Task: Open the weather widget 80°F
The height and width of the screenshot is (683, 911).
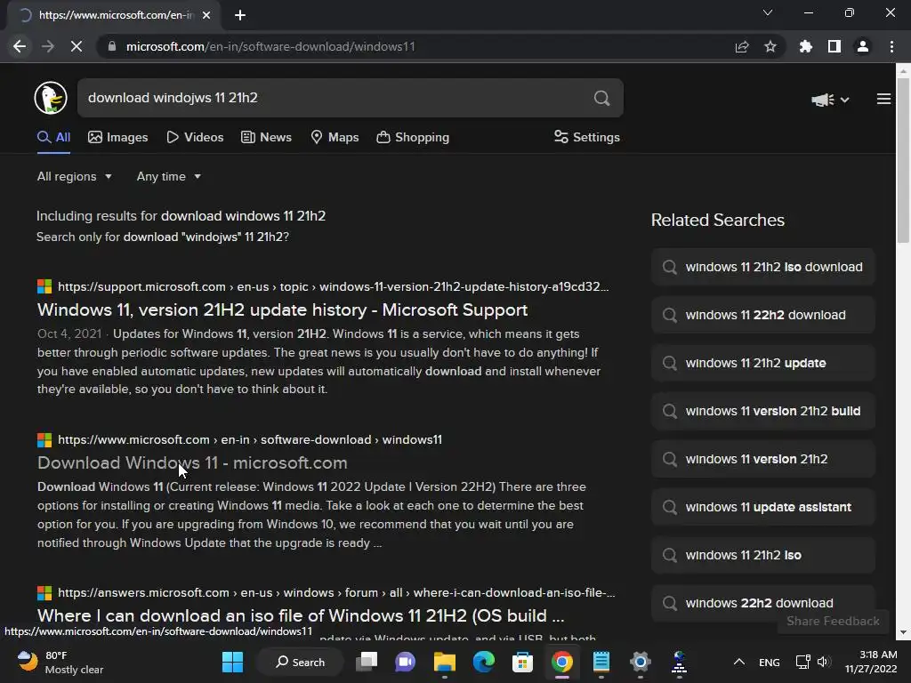Action: [x=60, y=662]
